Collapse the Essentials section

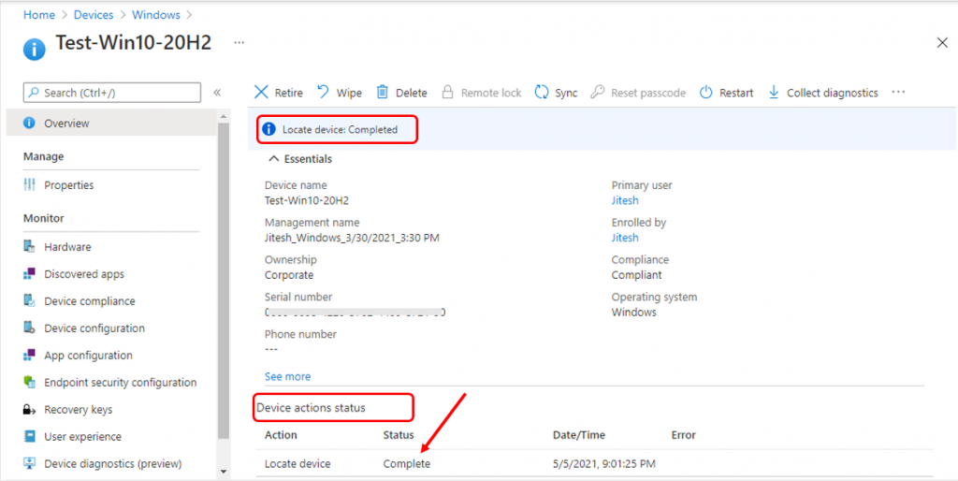300,159
